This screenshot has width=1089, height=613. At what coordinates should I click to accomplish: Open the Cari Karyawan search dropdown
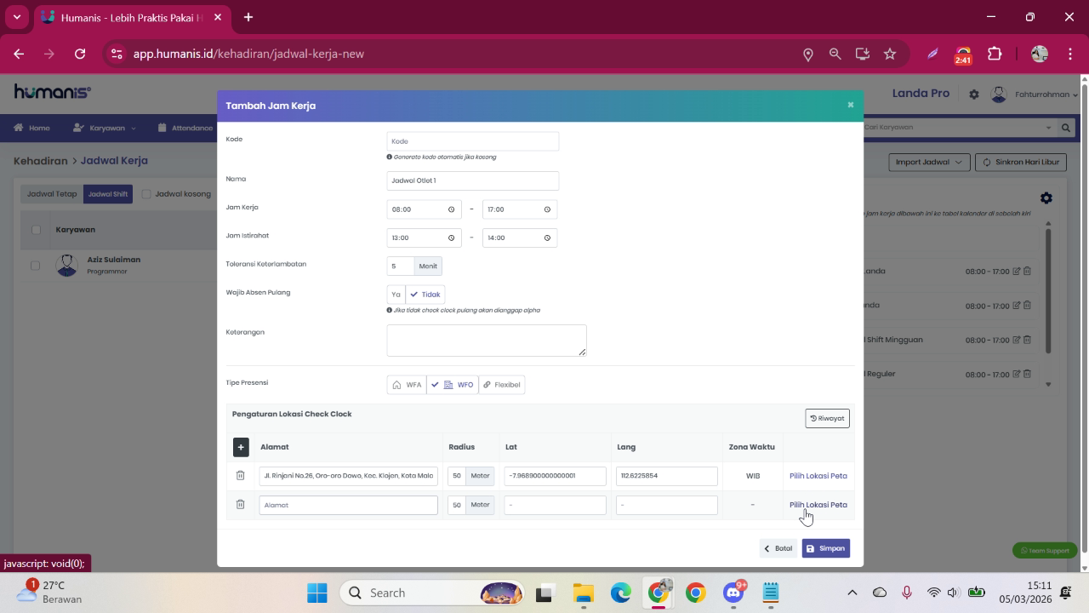click(1048, 128)
